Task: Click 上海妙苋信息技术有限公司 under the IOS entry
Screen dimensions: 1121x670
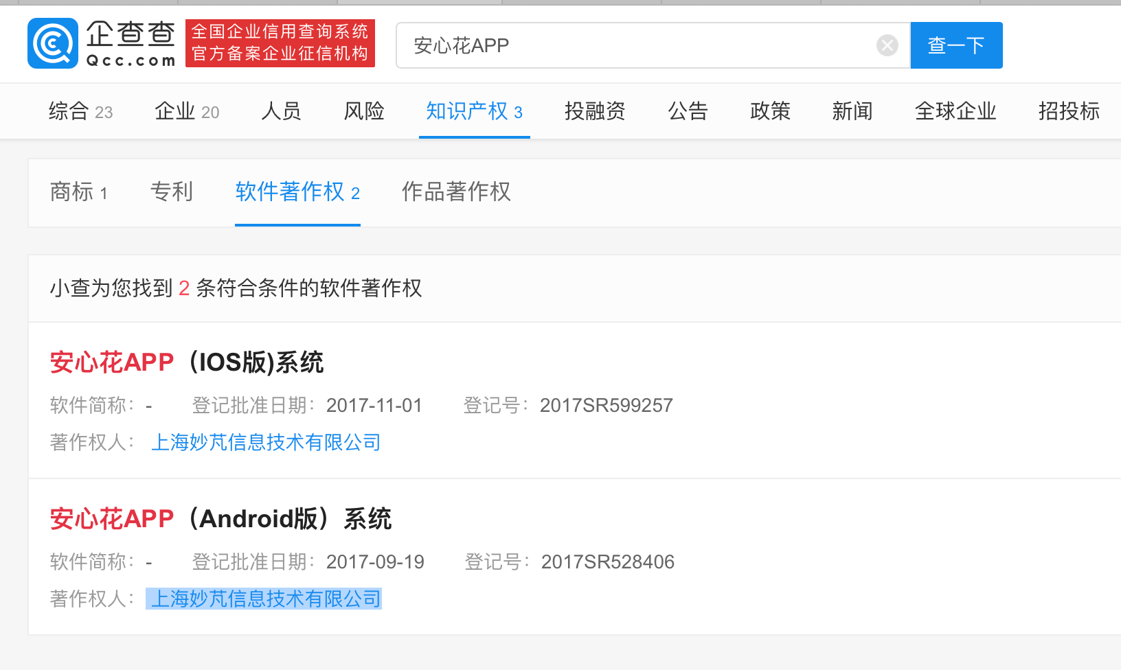Action: pyautogui.click(x=265, y=442)
